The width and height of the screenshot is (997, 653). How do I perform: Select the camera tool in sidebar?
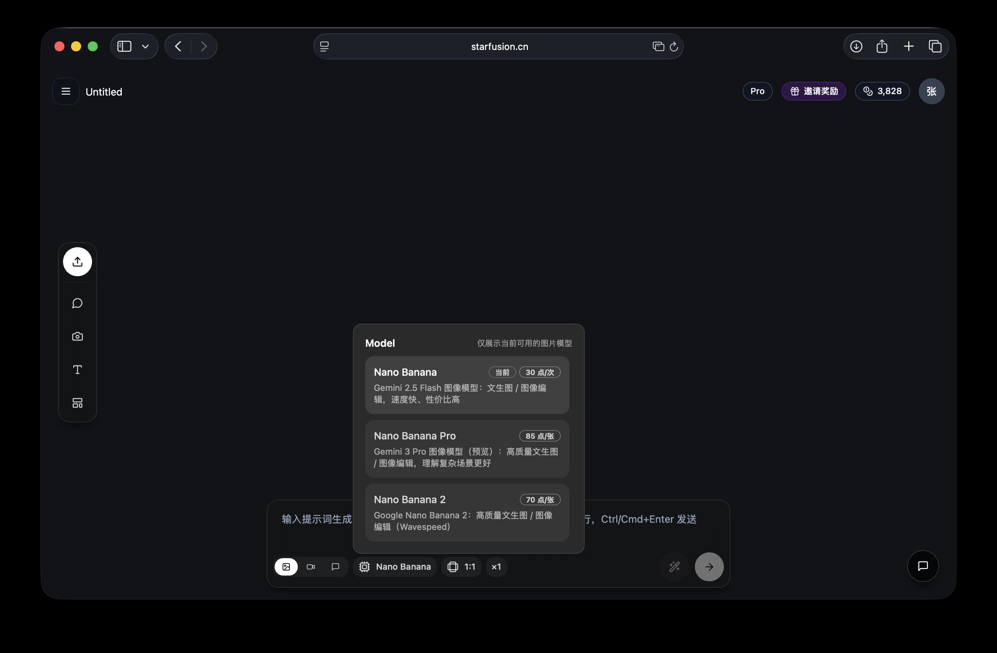78,336
